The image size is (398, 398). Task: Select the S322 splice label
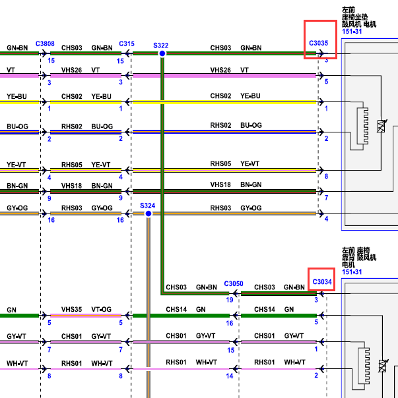click(161, 45)
